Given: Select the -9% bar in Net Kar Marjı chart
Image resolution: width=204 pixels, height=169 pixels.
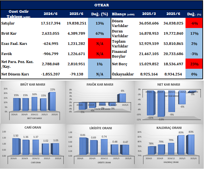Looking at the screenshot, I should (x=171, y=101).
